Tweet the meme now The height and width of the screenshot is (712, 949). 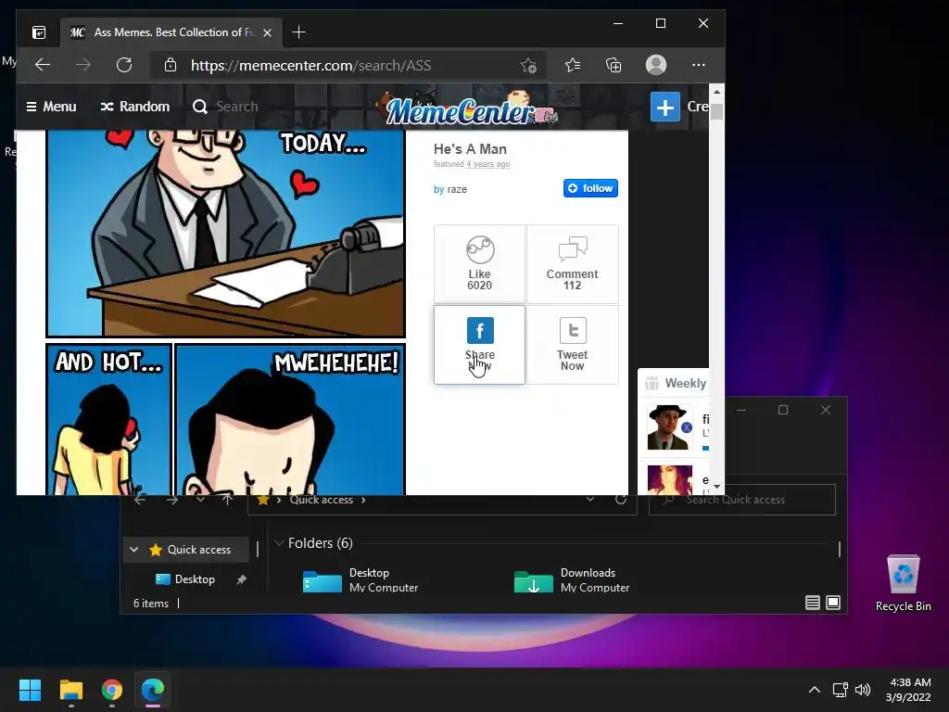(x=573, y=345)
